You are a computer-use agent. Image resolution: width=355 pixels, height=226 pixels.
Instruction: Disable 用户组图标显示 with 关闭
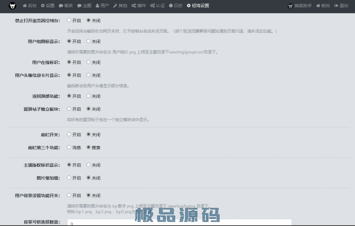point(88,41)
